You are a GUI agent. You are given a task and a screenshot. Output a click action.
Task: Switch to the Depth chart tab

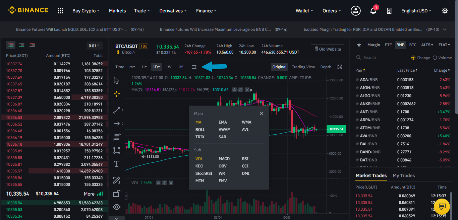[326, 67]
